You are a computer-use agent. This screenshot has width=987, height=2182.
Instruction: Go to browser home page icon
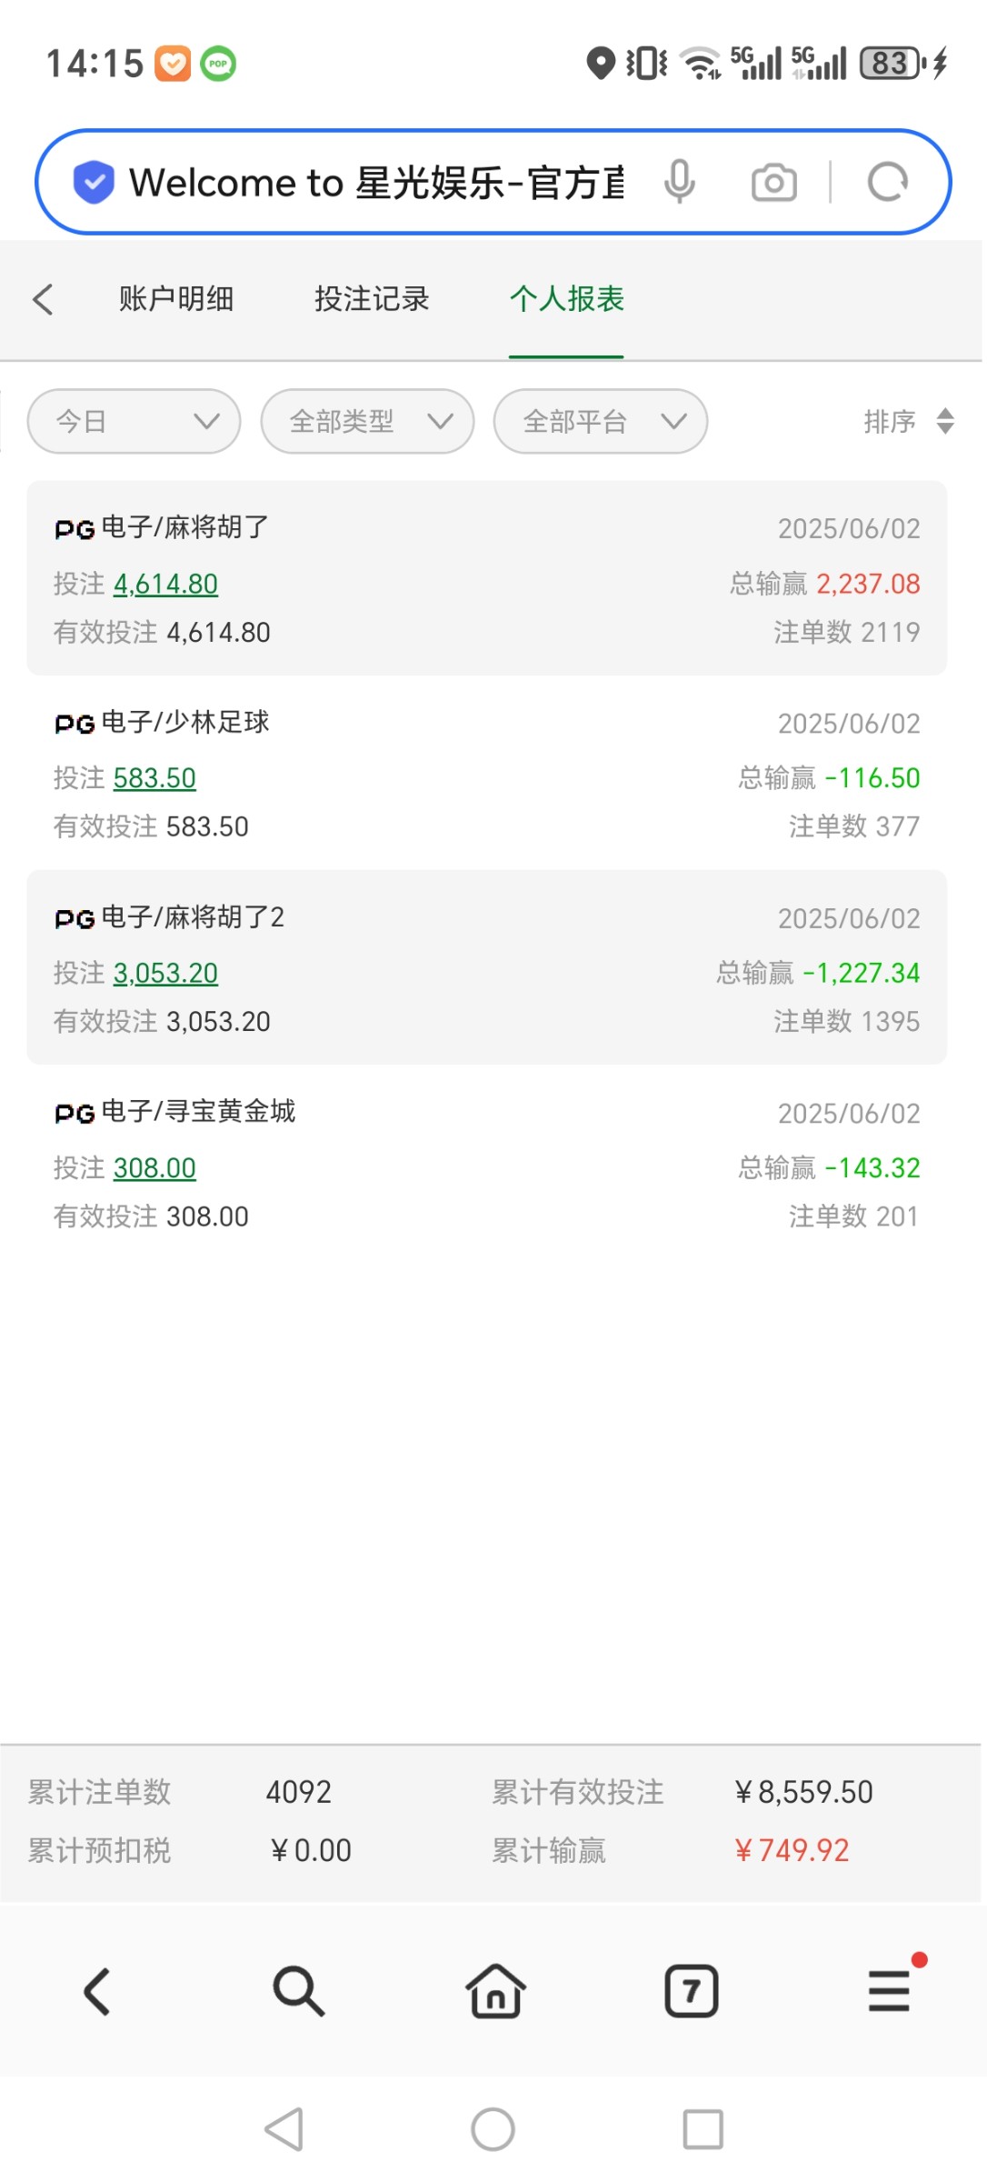[x=495, y=1991]
